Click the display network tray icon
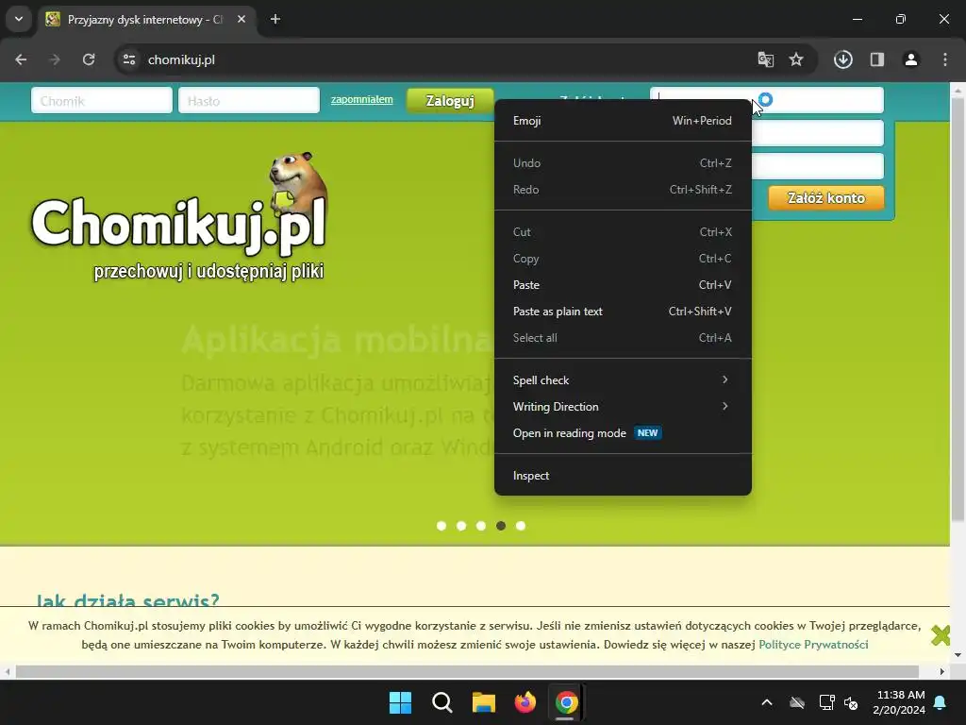 (826, 702)
